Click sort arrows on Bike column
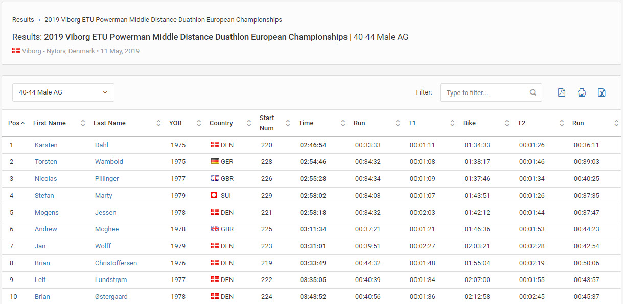Image resolution: width=623 pixels, height=304 pixels. pyautogui.click(x=507, y=123)
